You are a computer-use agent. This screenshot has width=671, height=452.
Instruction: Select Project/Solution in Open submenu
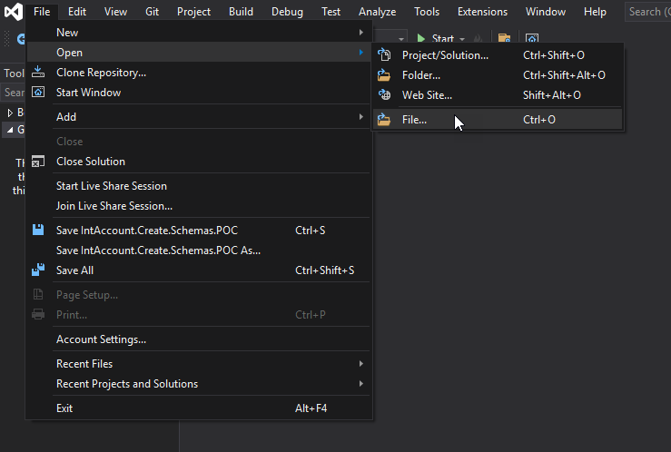(x=498, y=55)
